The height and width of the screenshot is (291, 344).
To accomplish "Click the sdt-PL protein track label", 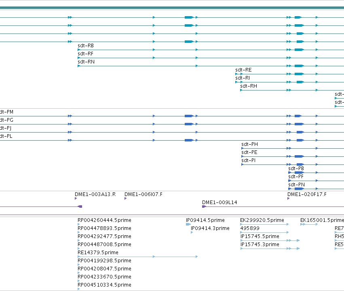I will tap(6, 136).
